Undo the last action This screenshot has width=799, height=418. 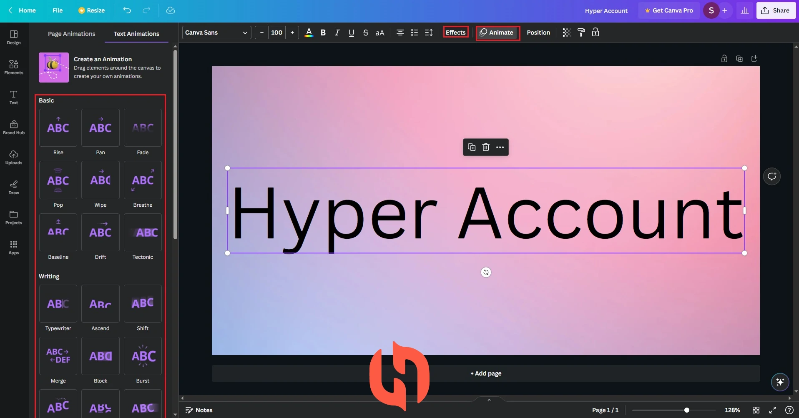click(127, 10)
